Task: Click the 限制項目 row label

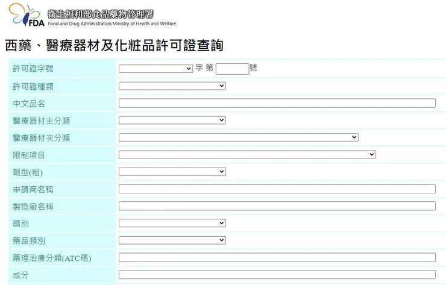Action: pyautogui.click(x=29, y=155)
